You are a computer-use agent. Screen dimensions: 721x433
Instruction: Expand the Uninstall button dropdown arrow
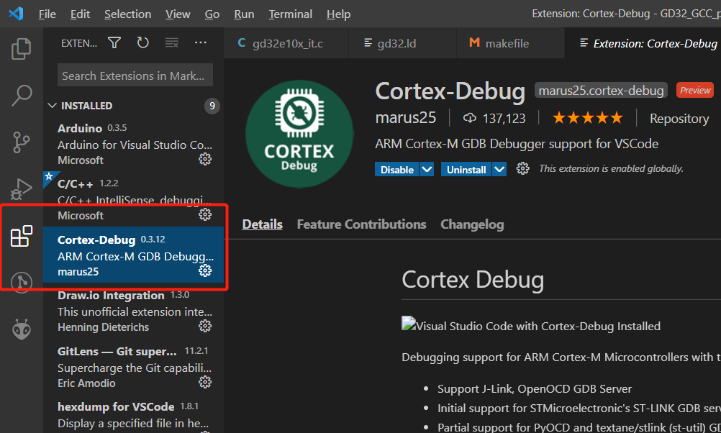pos(499,169)
